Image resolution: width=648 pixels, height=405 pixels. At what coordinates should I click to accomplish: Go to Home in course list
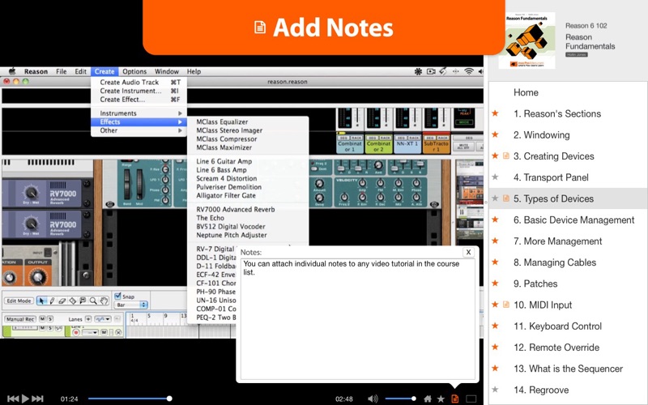(x=569, y=92)
